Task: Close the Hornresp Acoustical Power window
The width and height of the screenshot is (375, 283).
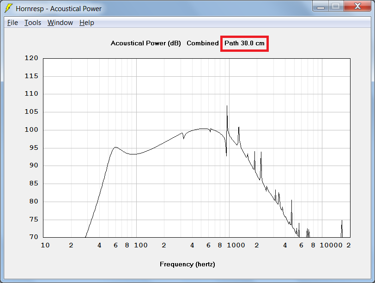Action: pos(357,6)
